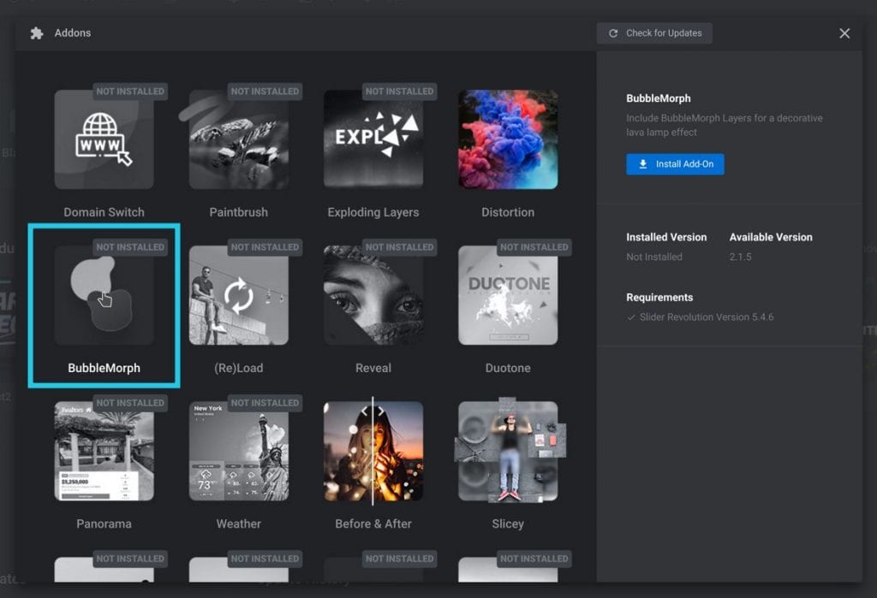
Task: Select the Slicey addon thumbnail
Action: click(x=508, y=451)
